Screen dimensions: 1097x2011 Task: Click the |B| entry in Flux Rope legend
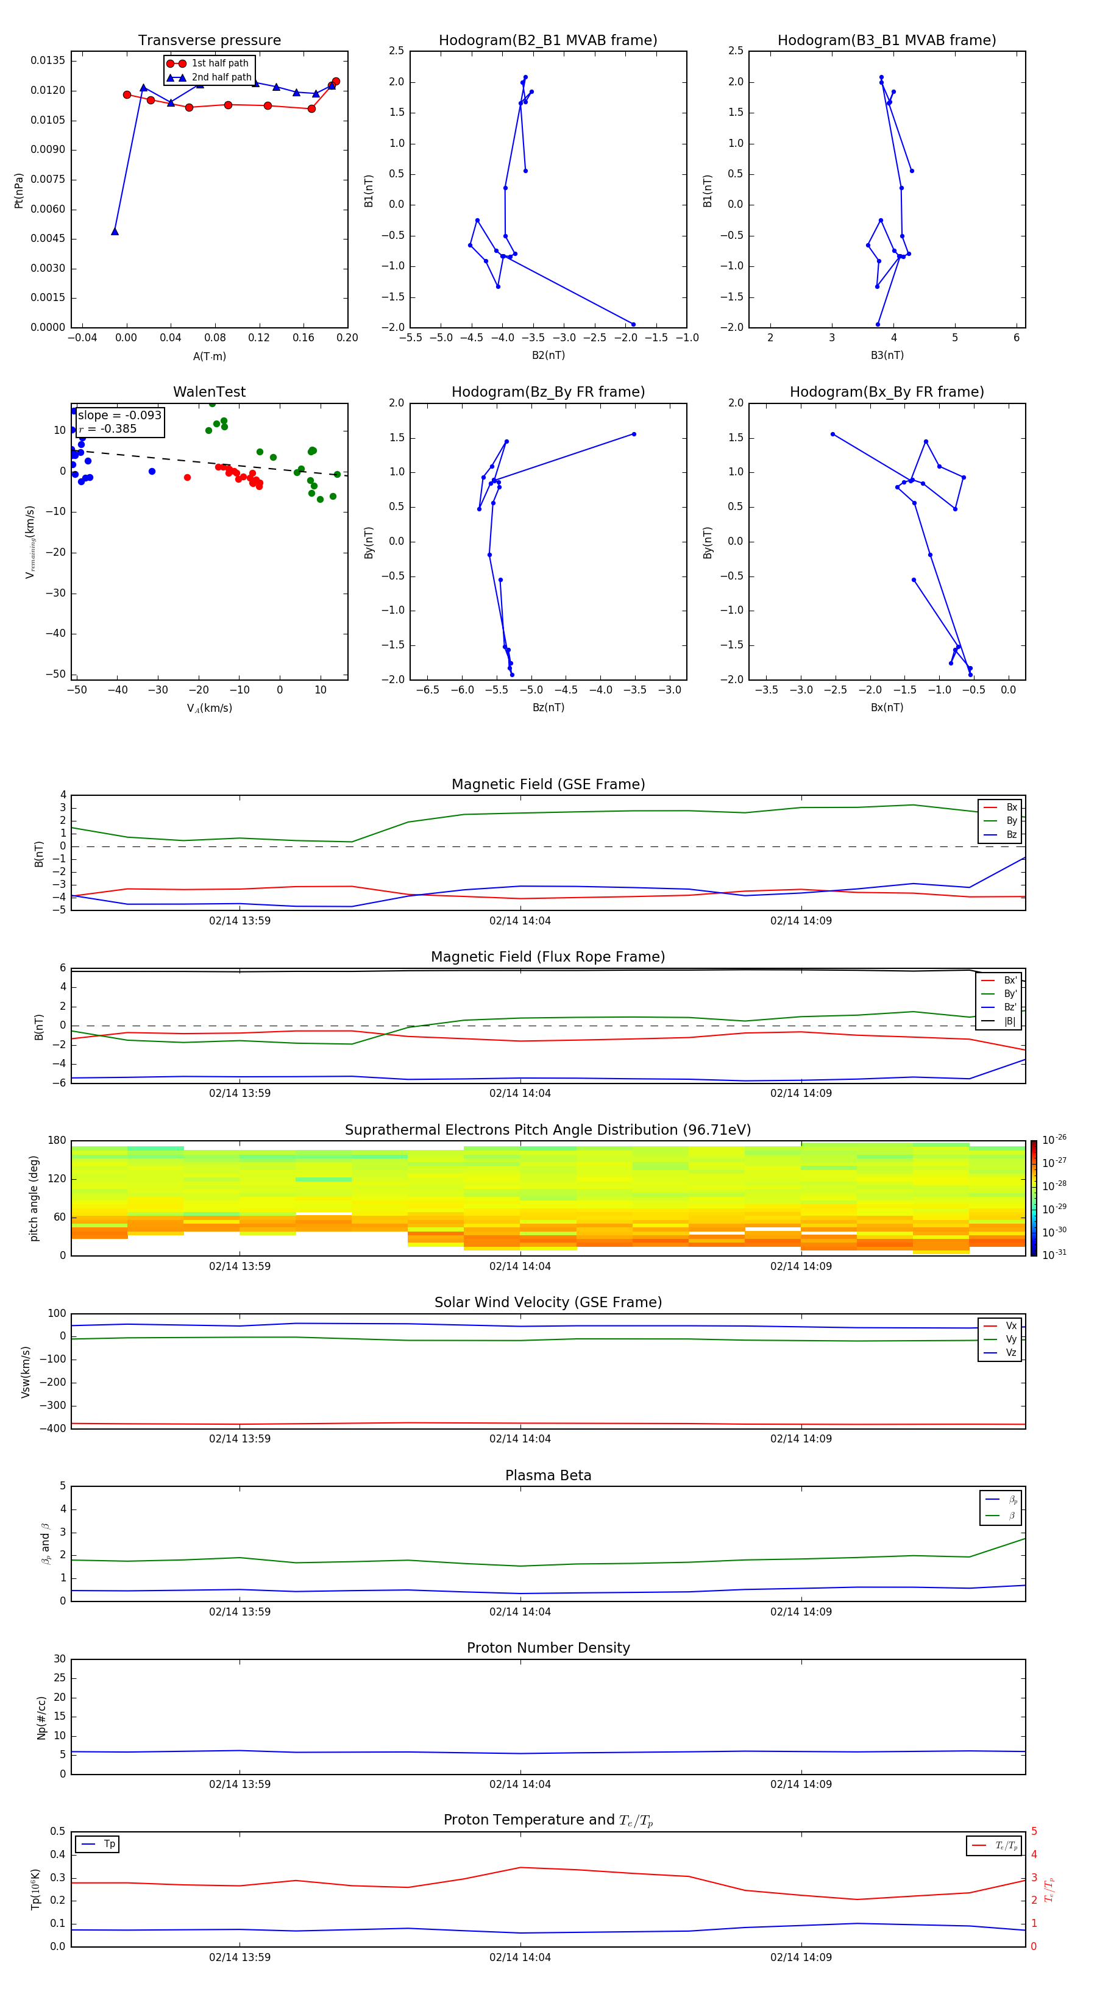click(999, 1021)
